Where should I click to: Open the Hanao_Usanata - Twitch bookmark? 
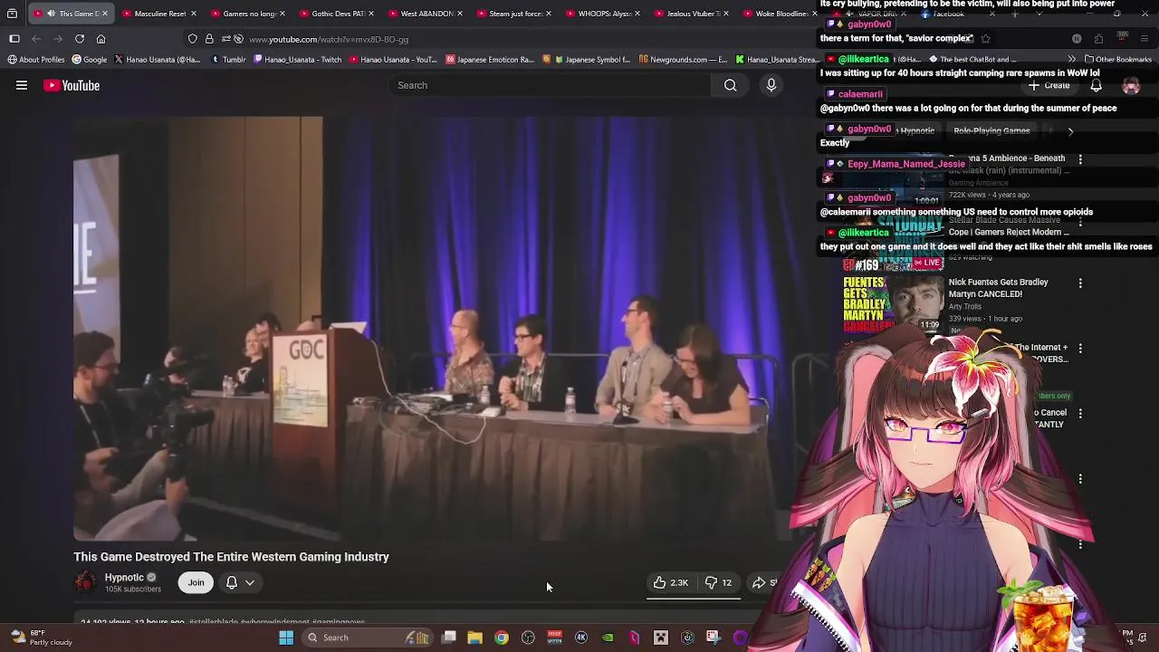coord(298,60)
